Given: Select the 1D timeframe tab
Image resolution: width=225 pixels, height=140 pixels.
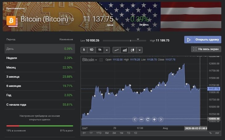Looking at the screenshot, I should (91, 50).
